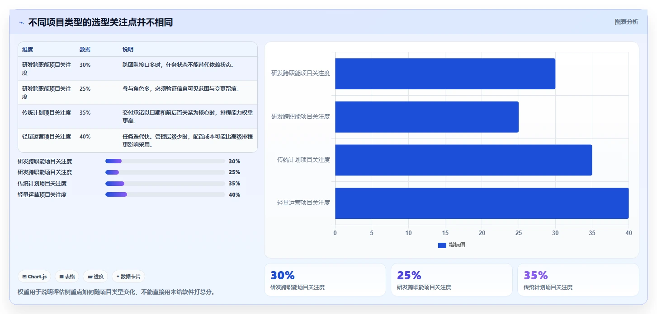
Task: Click the progress bar labeled 30%
Action: (x=165, y=161)
